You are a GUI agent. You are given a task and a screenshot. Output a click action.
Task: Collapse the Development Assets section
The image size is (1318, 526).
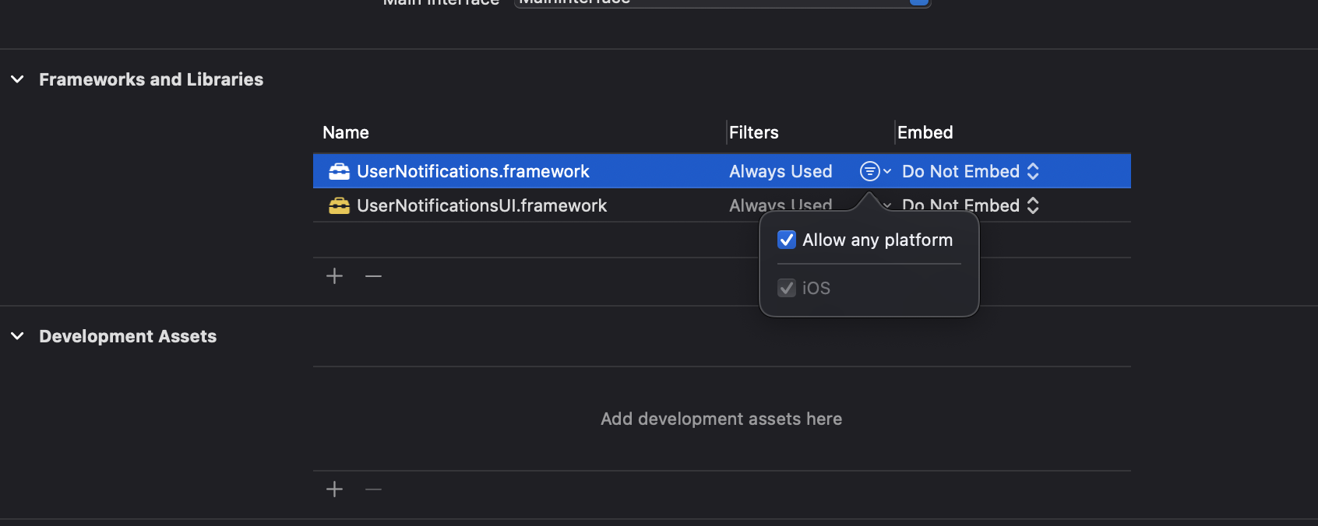(17, 336)
